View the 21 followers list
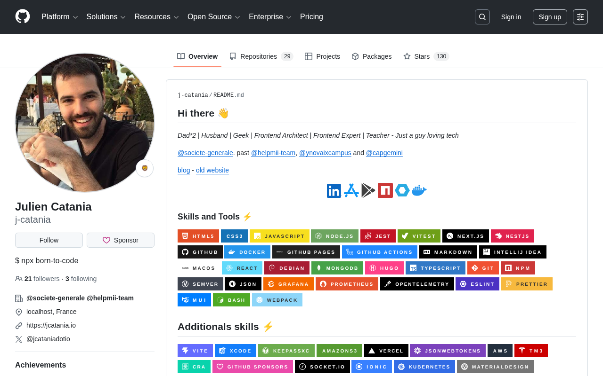The image size is (603, 376). pos(42,279)
